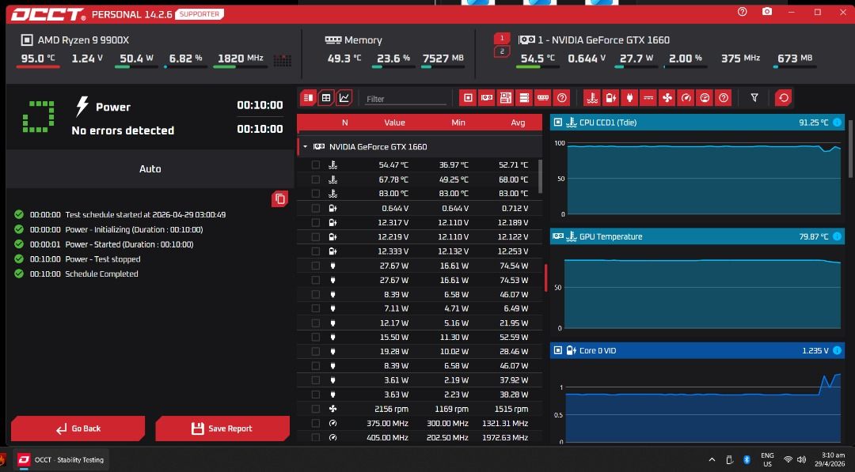This screenshot has height=472, width=855.
Task: Click the 'Test schedule started' log entry
Action: [x=145, y=214]
